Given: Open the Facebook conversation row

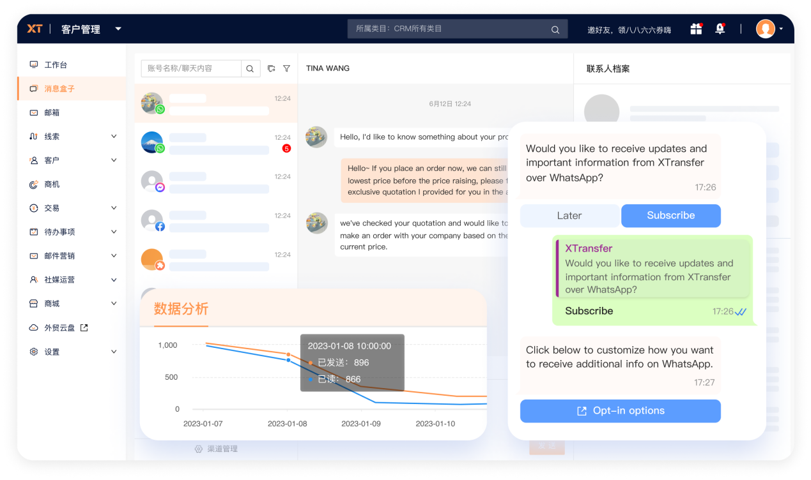Looking at the screenshot, I should pyautogui.click(x=216, y=220).
